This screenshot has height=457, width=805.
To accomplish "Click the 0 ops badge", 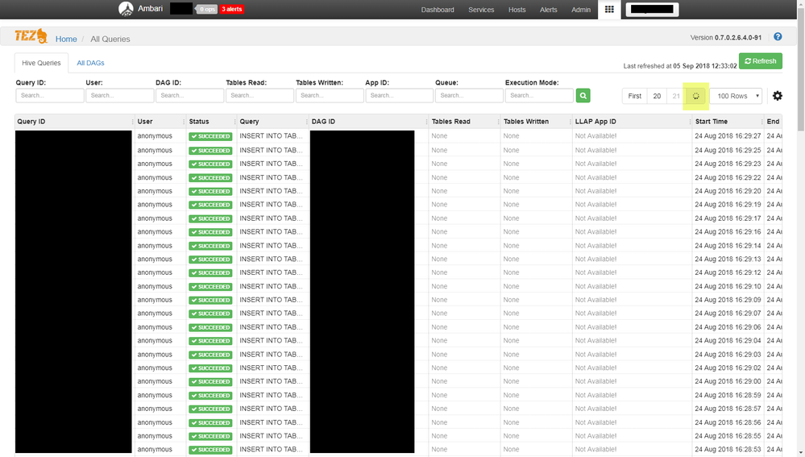I will tap(207, 9).
